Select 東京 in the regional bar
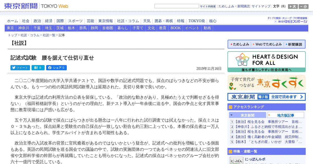Screen dimensions: 313x164 coord(10,28)
